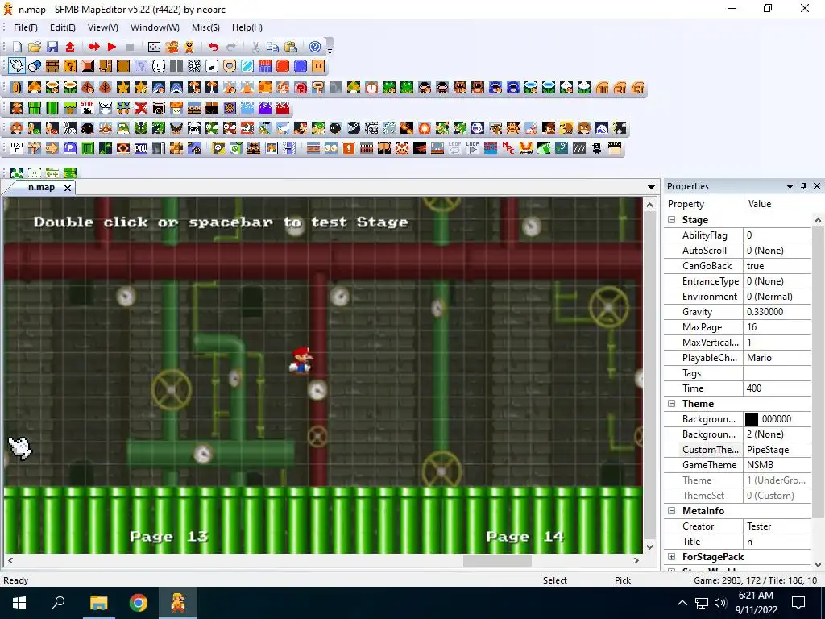Click the New file icon
The image size is (825, 619).
pos(17,47)
